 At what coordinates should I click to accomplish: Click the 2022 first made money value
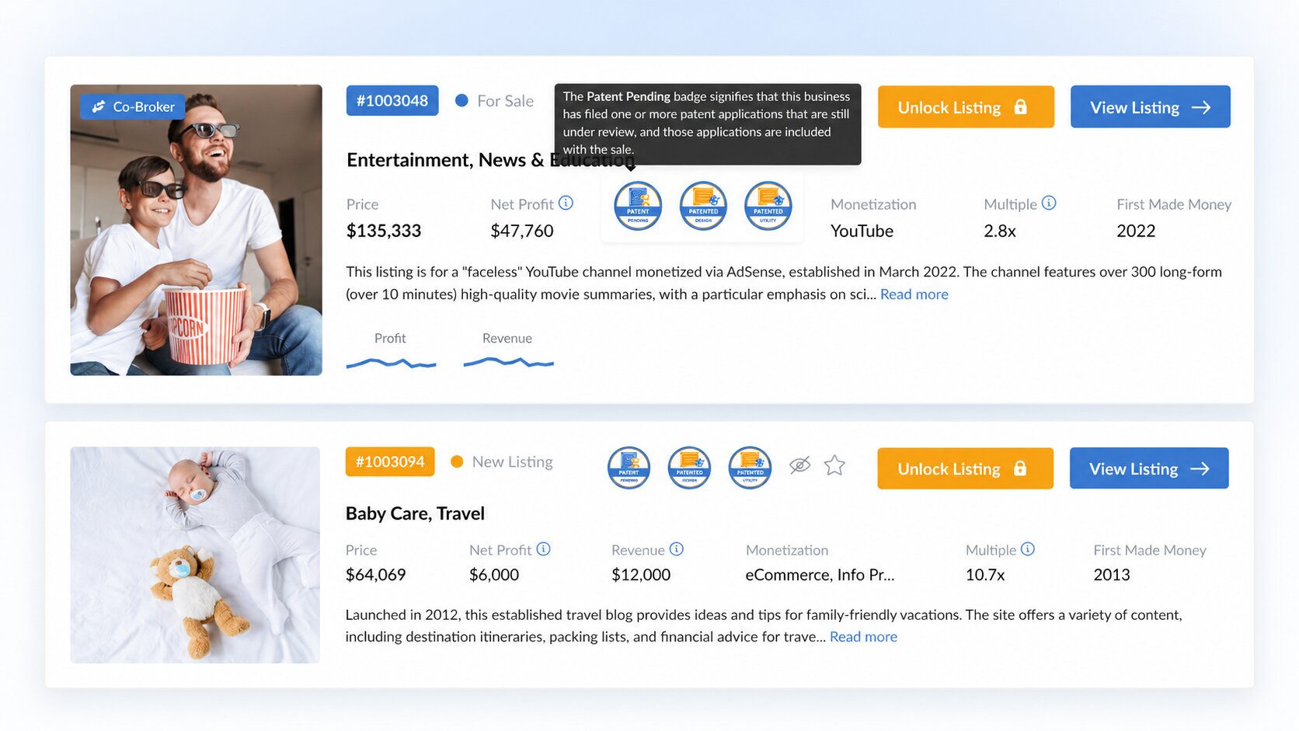click(1136, 231)
